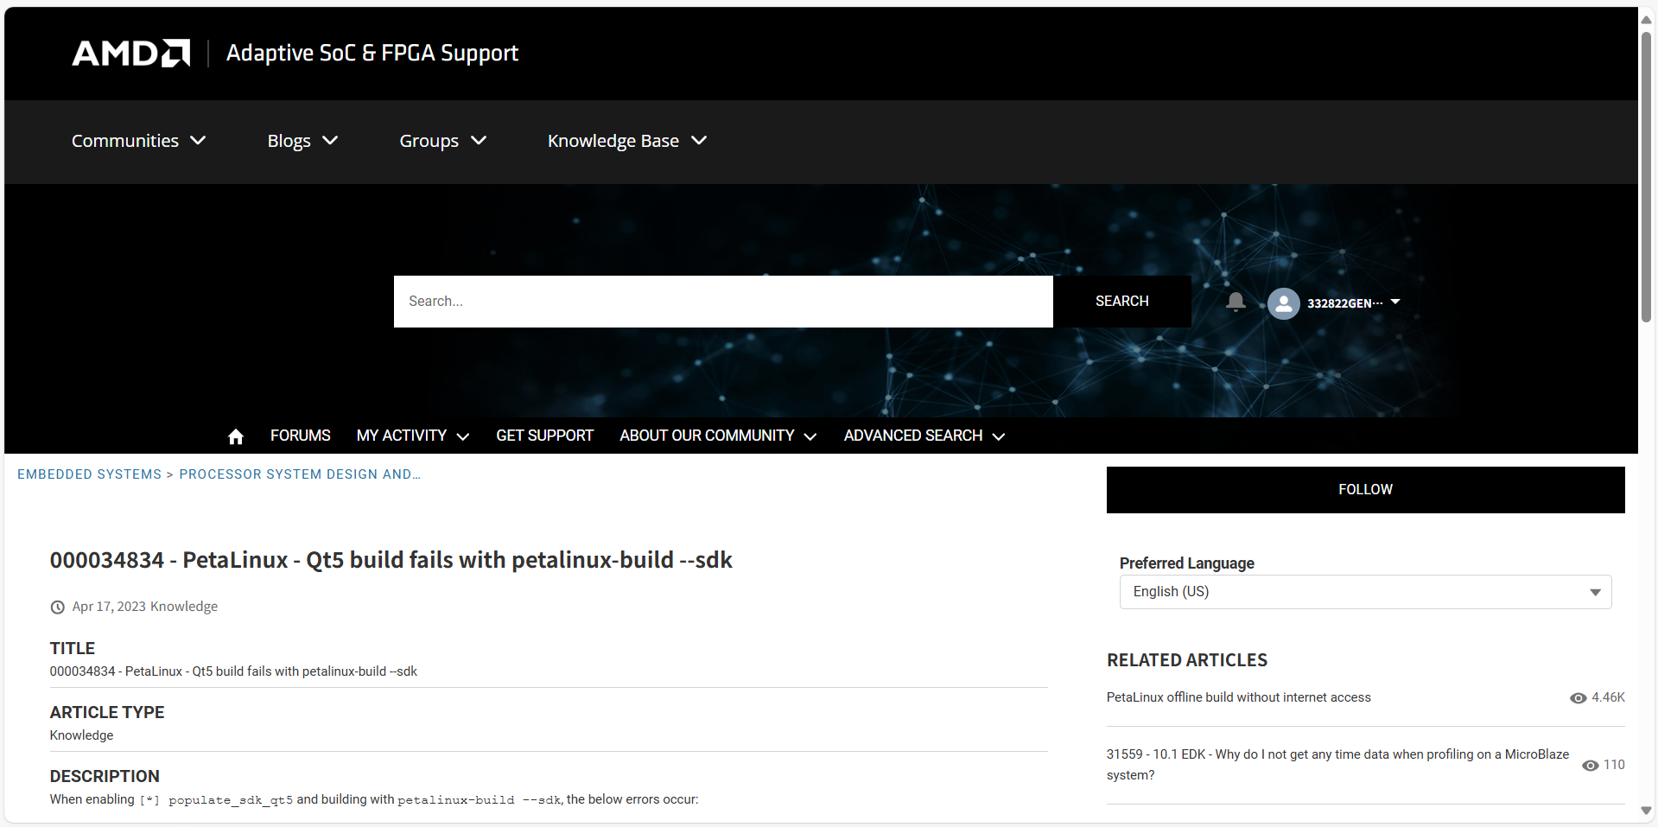The image size is (1658, 827).
Task: Open the Get Support nav item
Action: coord(544,436)
